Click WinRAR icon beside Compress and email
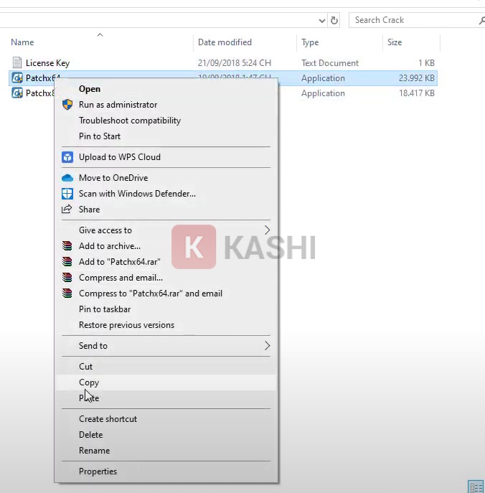 coord(67,277)
